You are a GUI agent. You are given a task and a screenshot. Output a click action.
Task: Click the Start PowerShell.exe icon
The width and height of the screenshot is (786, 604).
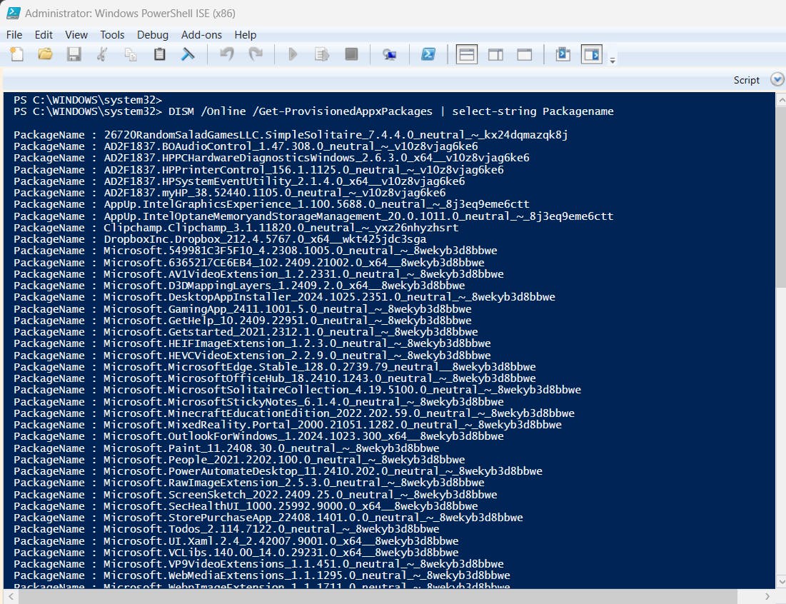pos(428,54)
